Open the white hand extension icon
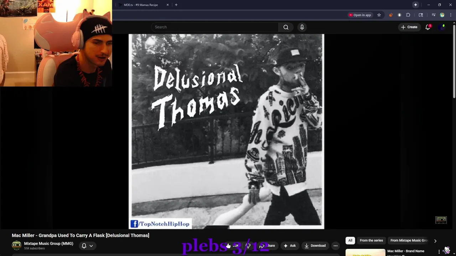This screenshot has height=256, width=456. pos(399,15)
